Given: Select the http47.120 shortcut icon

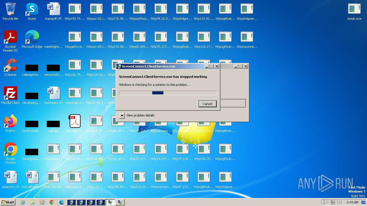Looking at the screenshot, I should point(182,152).
